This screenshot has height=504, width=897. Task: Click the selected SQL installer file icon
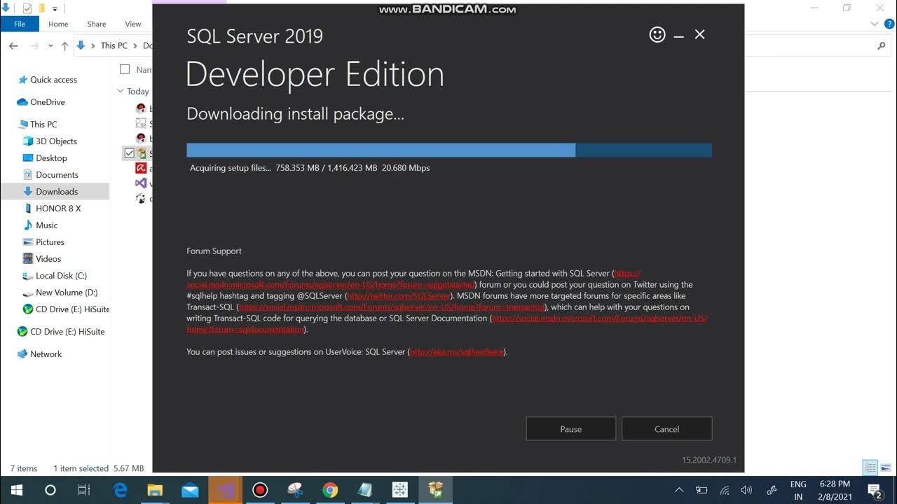click(142, 153)
